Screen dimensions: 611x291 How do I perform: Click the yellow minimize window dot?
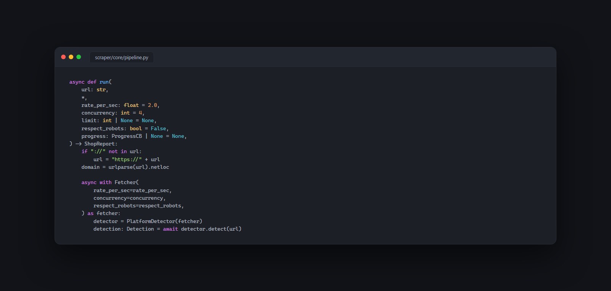(x=71, y=57)
